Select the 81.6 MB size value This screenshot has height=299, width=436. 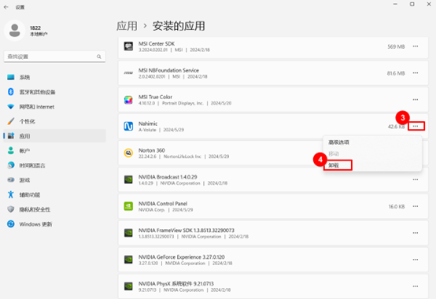(396, 73)
